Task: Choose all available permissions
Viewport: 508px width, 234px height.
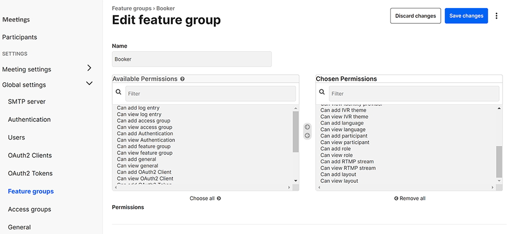Action: point(205,198)
